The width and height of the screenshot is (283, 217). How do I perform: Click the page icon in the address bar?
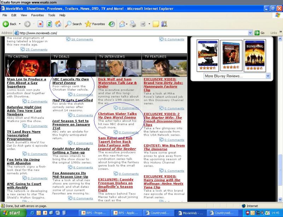point(16,33)
